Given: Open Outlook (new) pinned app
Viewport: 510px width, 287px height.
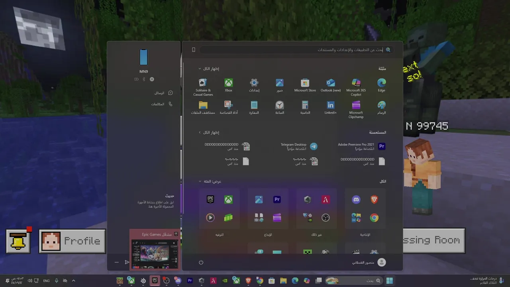Looking at the screenshot, I should click(x=331, y=85).
